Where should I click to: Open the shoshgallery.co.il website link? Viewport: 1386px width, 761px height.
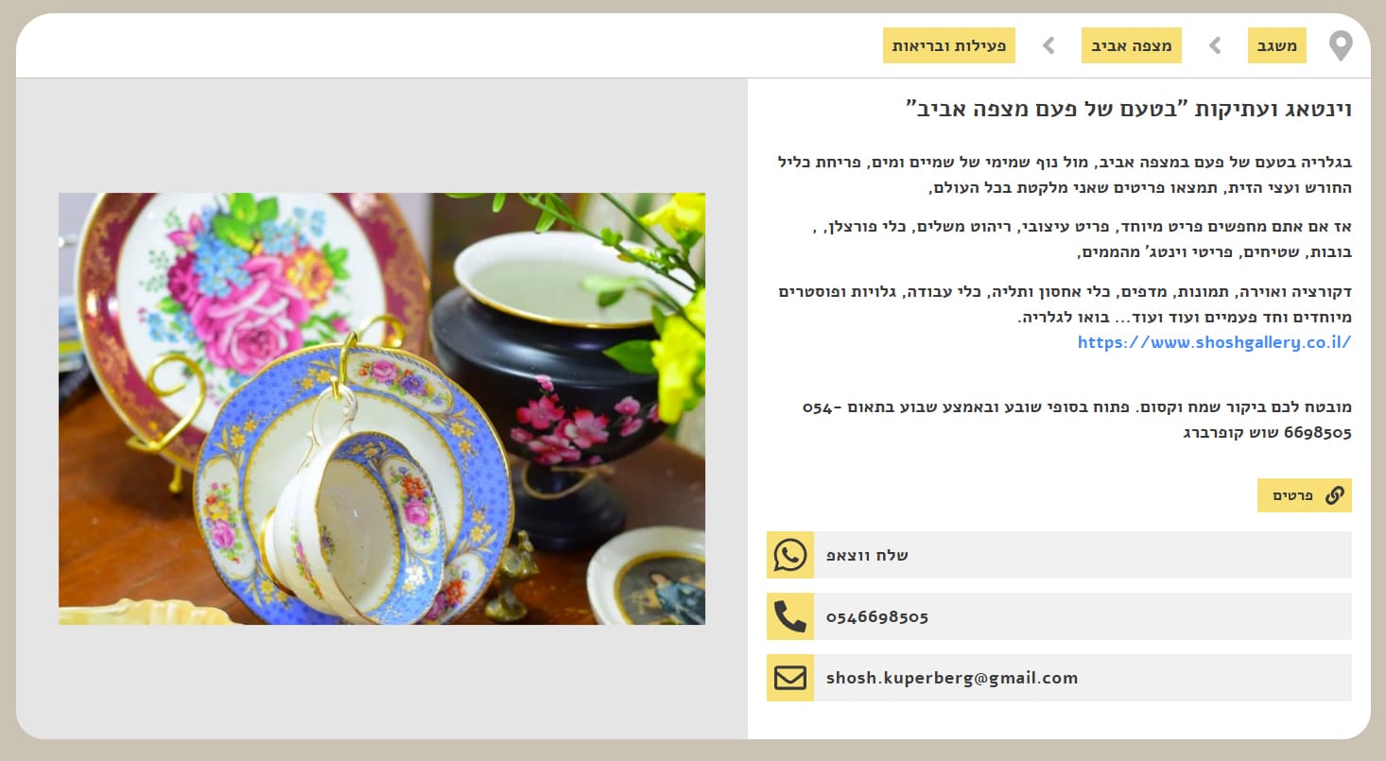(1214, 342)
